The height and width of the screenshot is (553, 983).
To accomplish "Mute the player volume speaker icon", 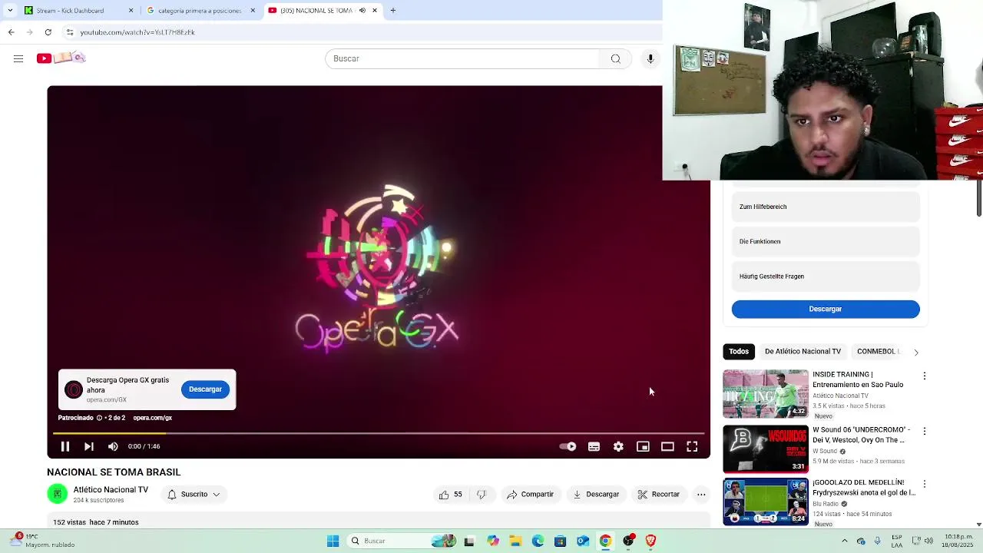I will (x=113, y=446).
